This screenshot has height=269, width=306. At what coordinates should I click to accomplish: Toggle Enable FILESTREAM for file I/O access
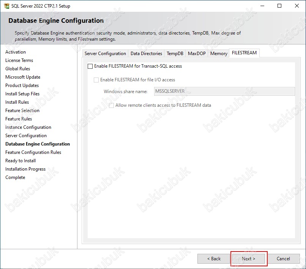[96, 80]
